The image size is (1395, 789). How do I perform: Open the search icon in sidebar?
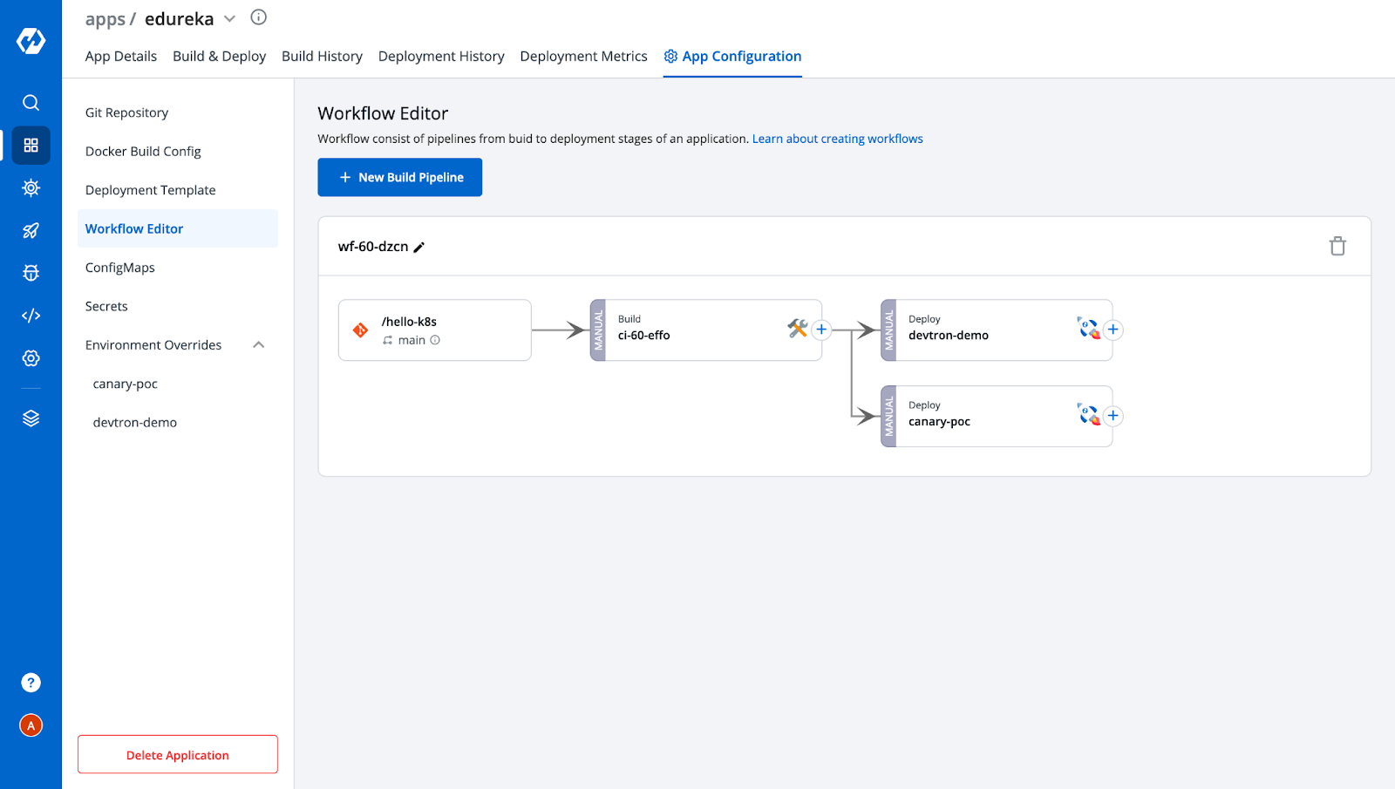[31, 103]
